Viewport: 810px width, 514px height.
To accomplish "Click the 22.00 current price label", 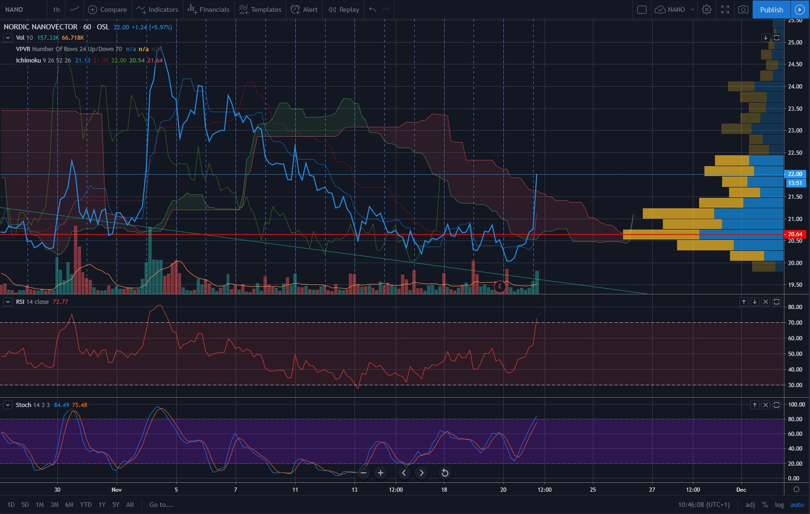I will (795, 174).
